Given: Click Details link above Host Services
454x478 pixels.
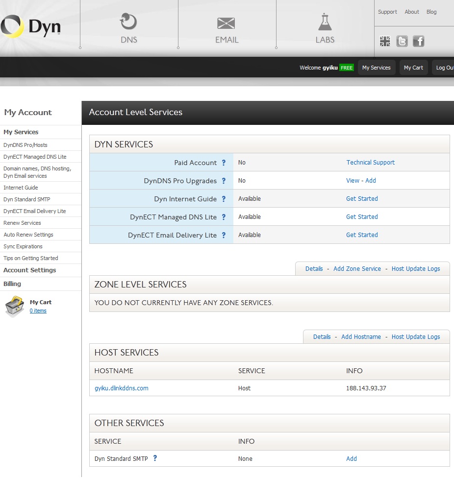Looking at the screenshot, I should coord(322,336).
